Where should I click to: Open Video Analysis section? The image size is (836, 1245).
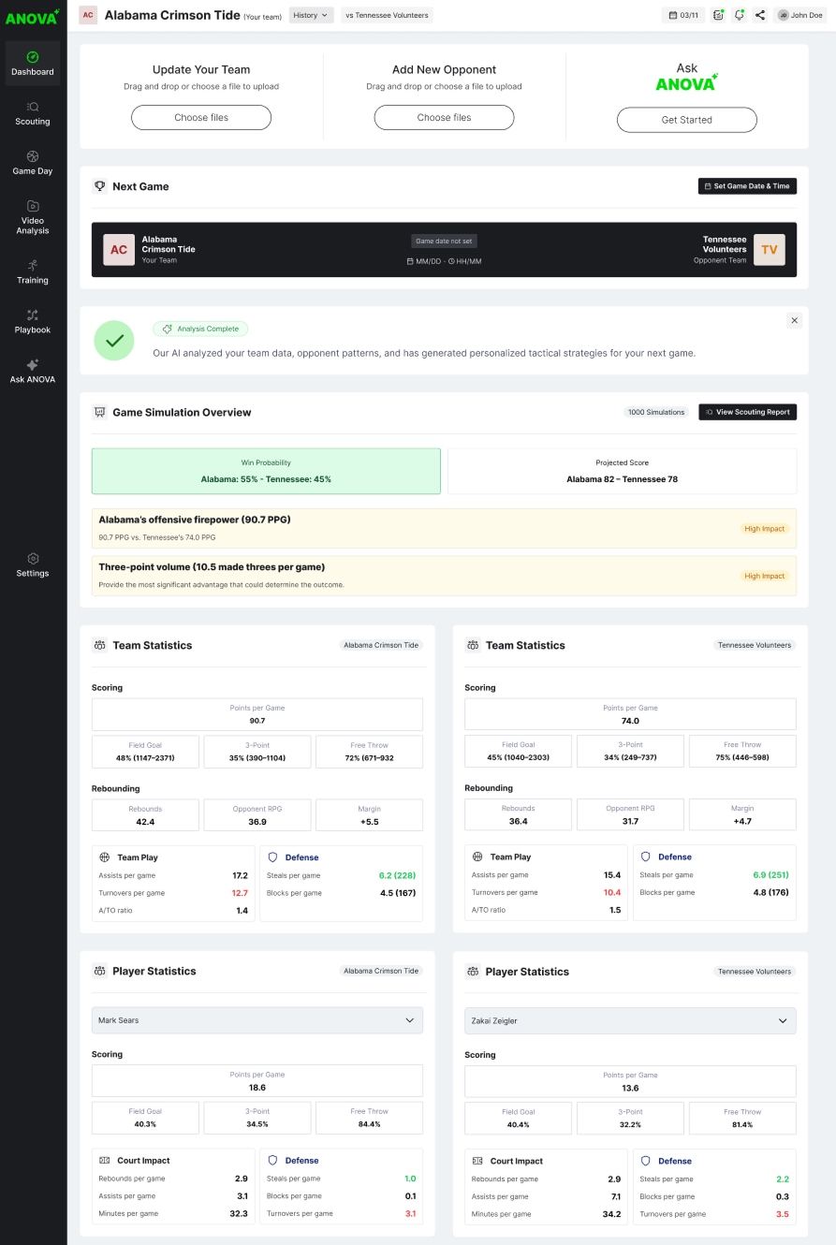tap(33, 217)
